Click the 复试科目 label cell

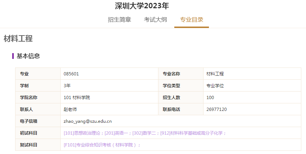tap(38, 145)
